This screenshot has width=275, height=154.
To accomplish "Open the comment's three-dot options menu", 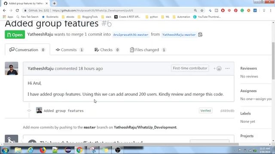I will pos(227,68).
